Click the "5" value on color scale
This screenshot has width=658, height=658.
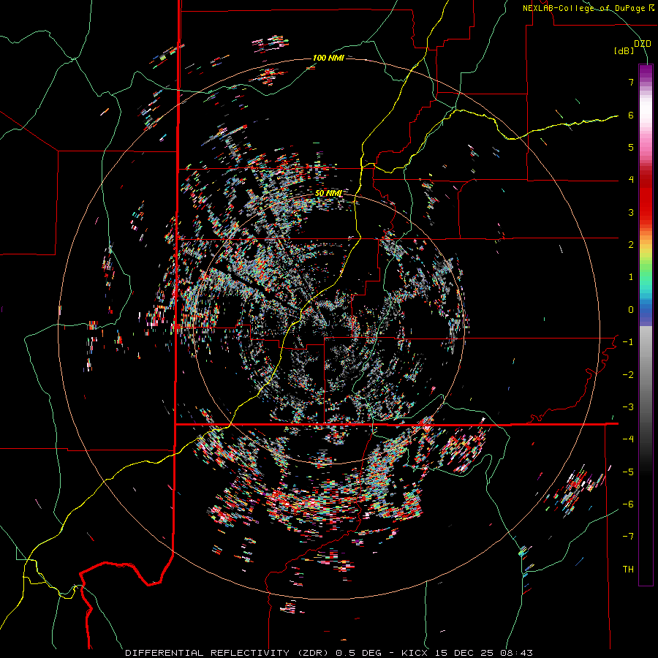[631, 147]
